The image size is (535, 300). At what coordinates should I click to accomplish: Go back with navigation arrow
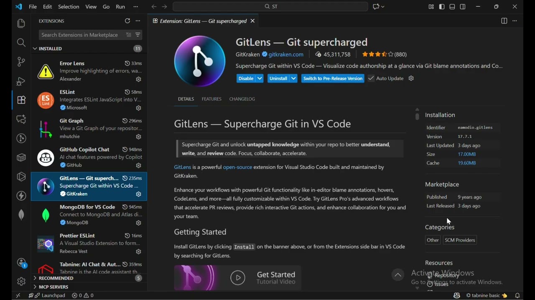pyautogui.click(x=154, y=7)
